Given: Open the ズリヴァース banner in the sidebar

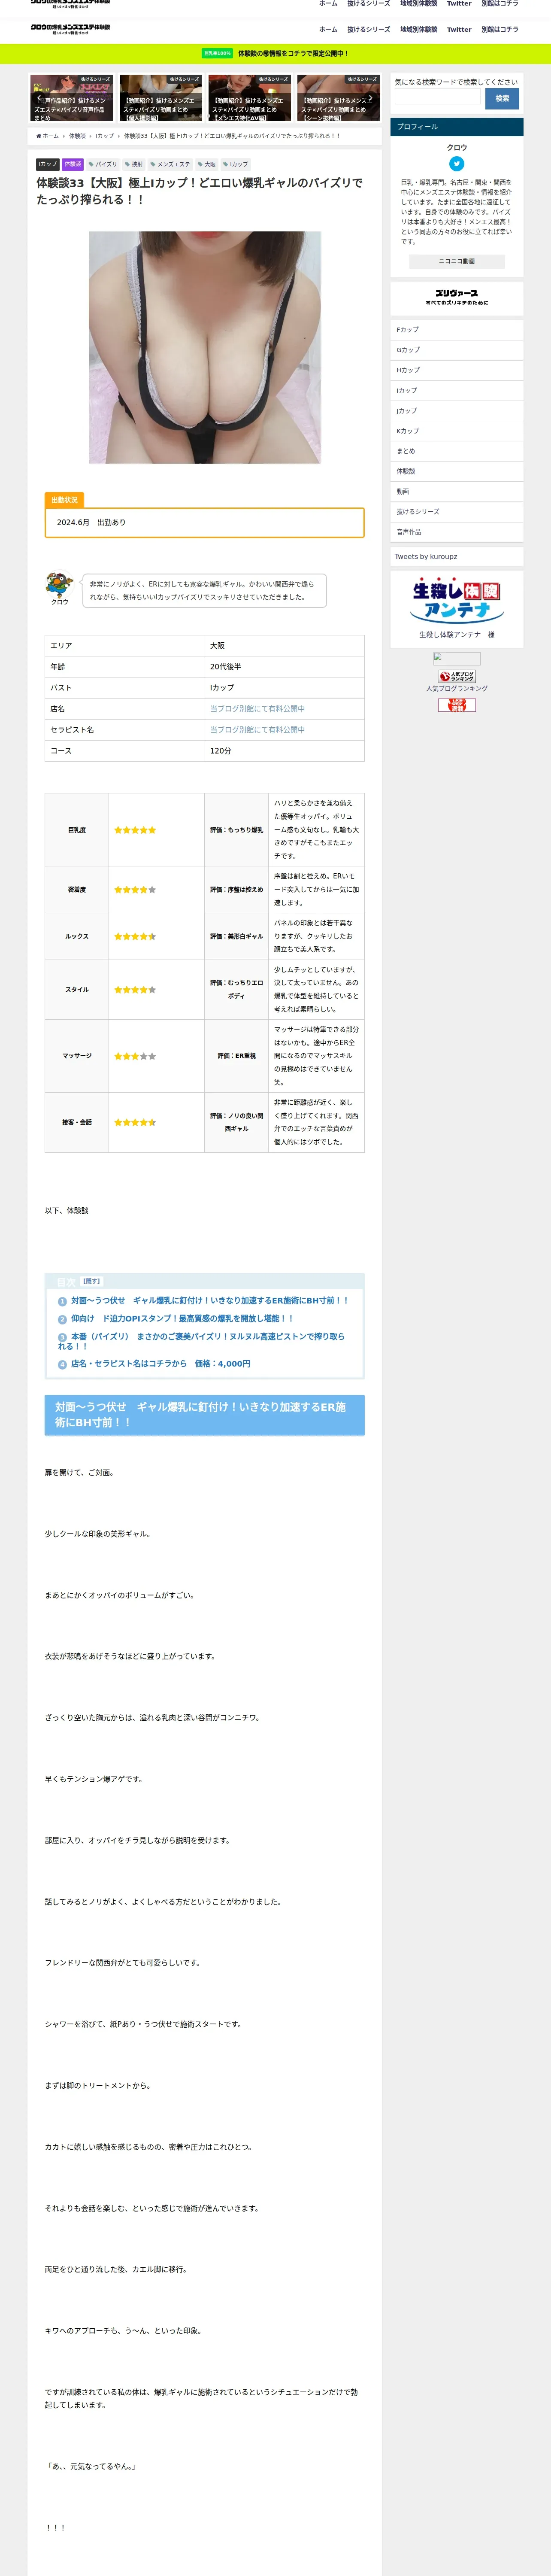Looking at the screenshot, I should 457,297.
